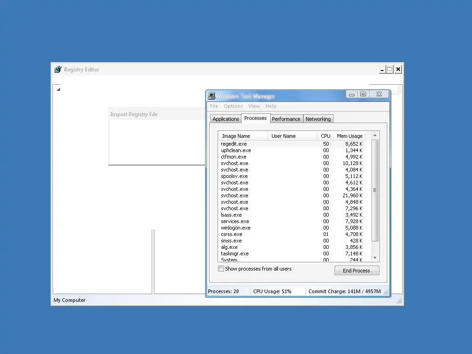
Task: Click the Commit Charge status entry
Action: click(x=344, y=291)
